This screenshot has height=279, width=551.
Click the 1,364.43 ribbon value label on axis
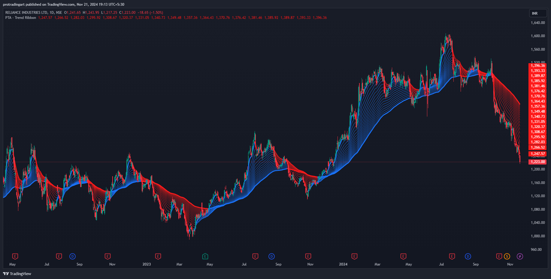[x=537, y=101]
